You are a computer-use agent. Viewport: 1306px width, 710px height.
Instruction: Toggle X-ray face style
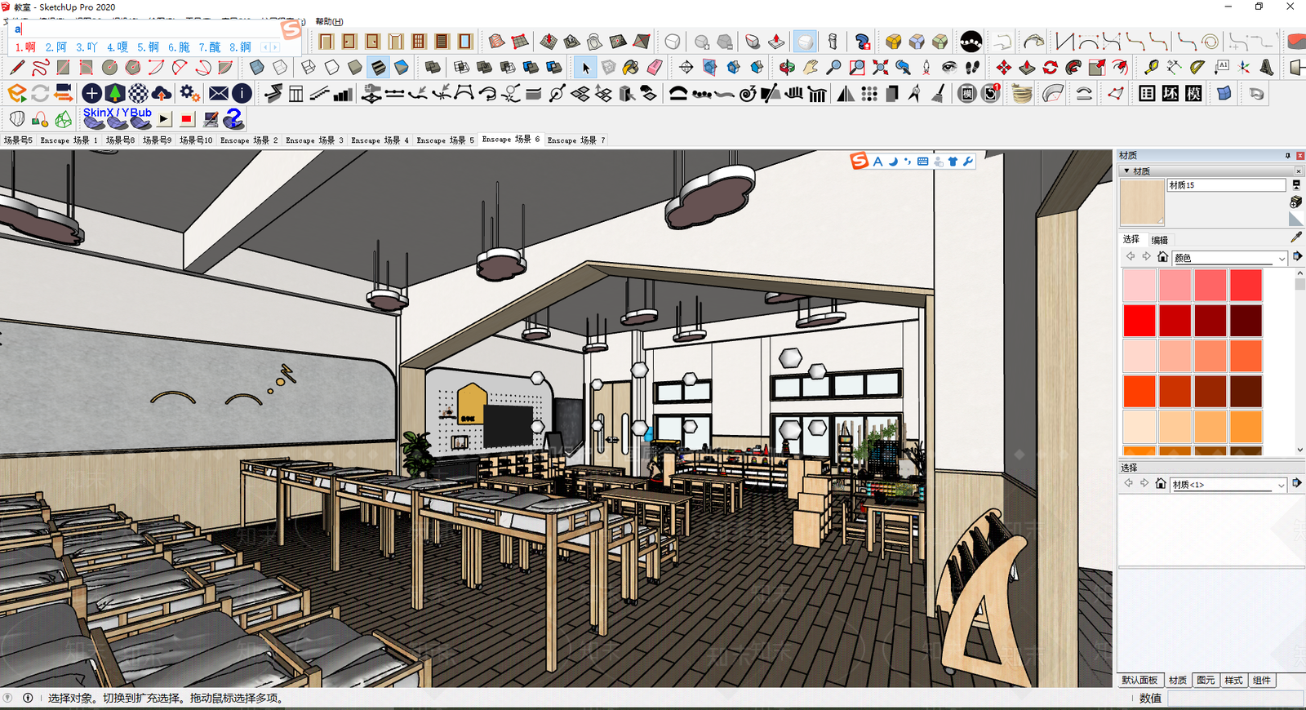click(x=257, y=68)
